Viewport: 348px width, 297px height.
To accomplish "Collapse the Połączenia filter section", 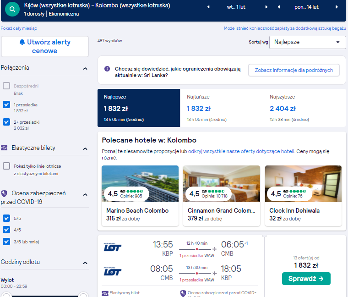I will [85, 68].
